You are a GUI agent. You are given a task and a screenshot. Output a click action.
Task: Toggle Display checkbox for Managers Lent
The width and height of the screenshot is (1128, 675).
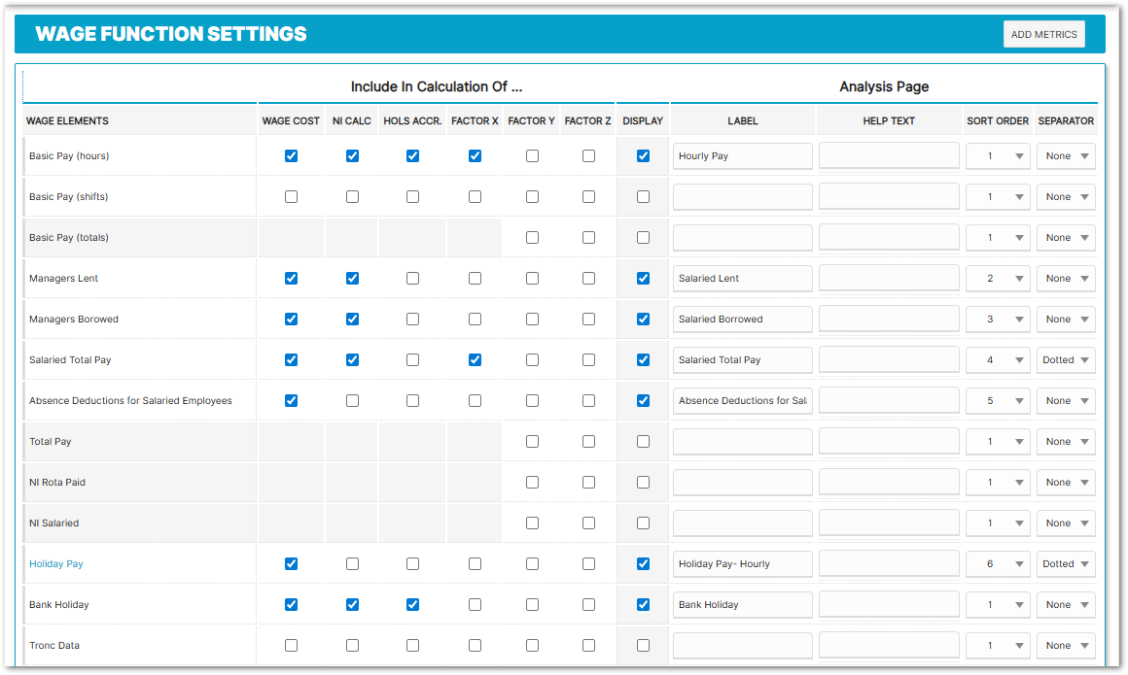click(x=643, y=278)
